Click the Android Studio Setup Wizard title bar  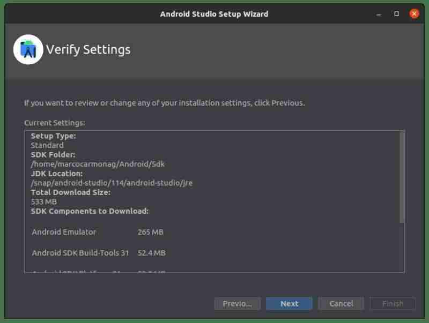(214, 14)
